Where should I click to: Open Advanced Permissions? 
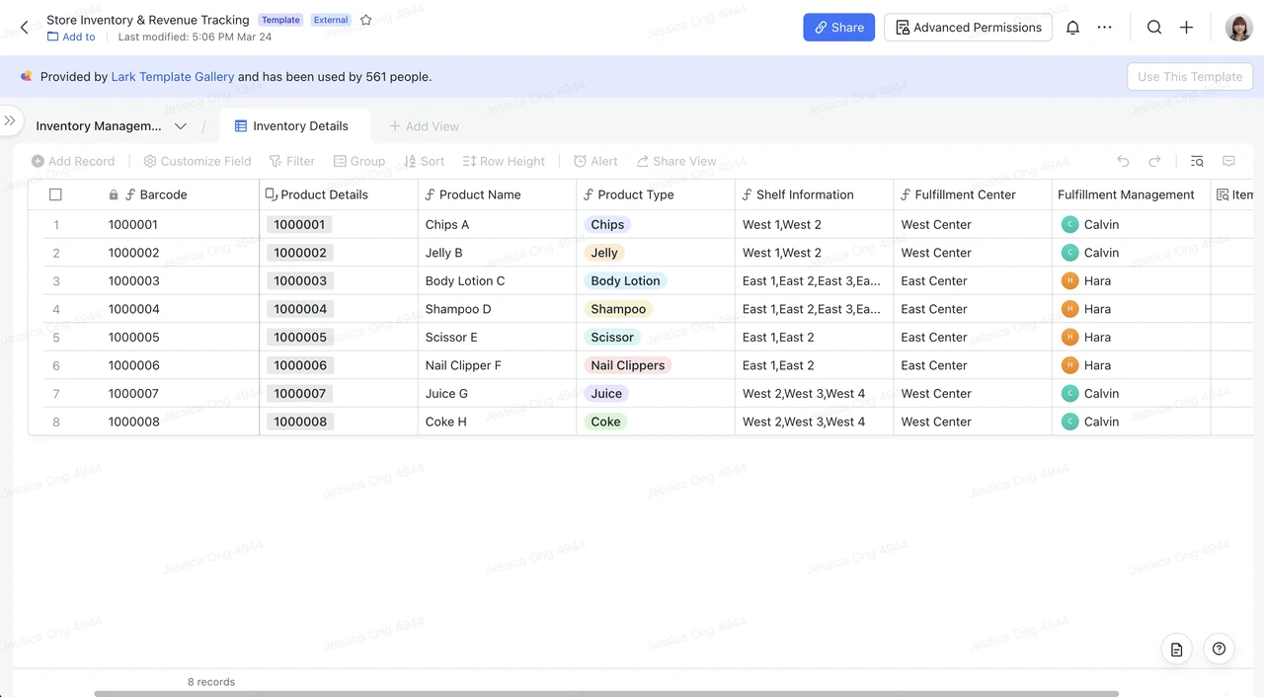point(968,28)
